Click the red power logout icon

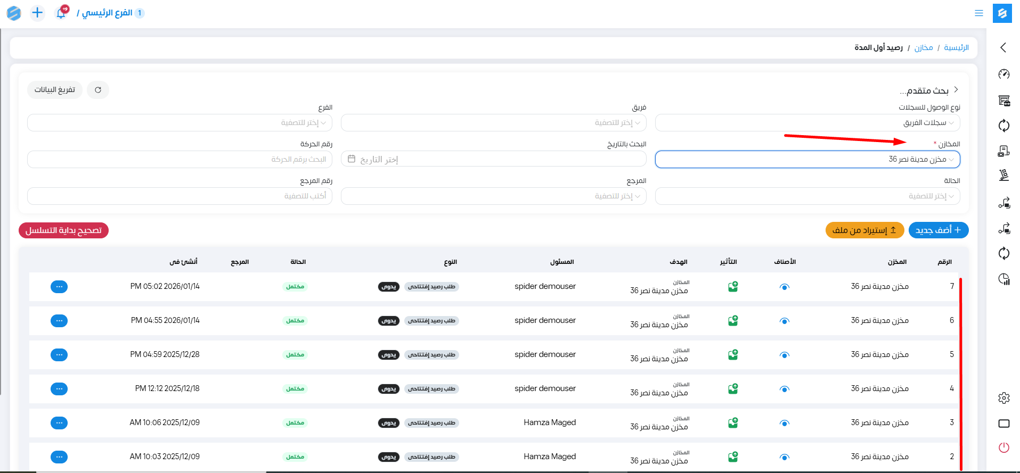point(1003,447)
